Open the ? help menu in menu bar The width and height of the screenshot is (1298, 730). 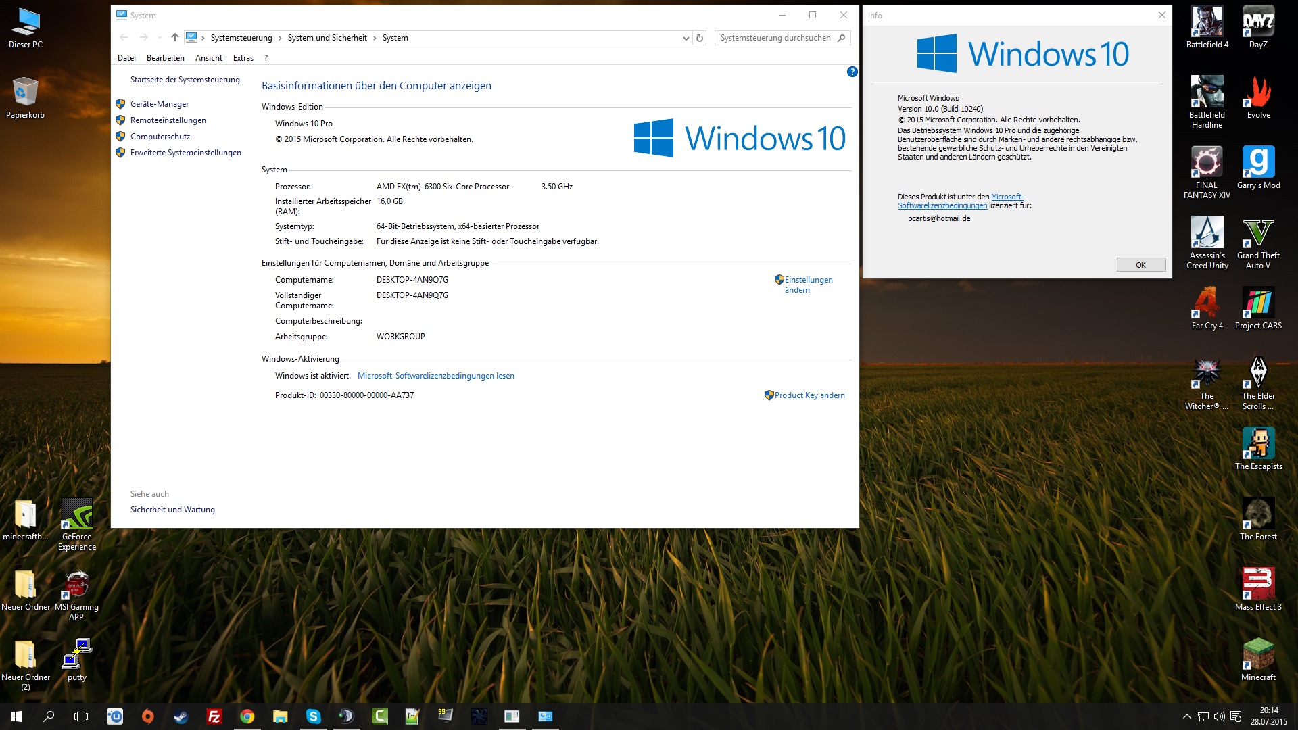click(266, 58)
